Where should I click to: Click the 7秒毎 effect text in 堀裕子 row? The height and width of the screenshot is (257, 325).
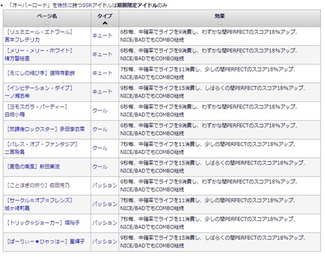[208, 223]
